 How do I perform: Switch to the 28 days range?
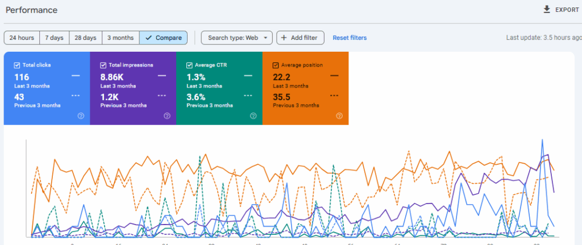(85, 38)
